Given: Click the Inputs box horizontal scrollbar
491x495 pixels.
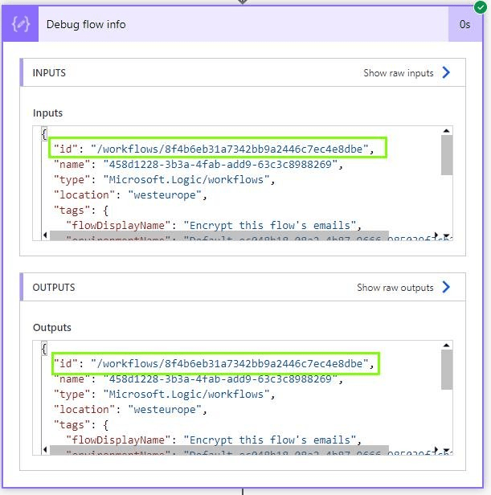Looking at the screenshot, I should click(x=219, y=236).
